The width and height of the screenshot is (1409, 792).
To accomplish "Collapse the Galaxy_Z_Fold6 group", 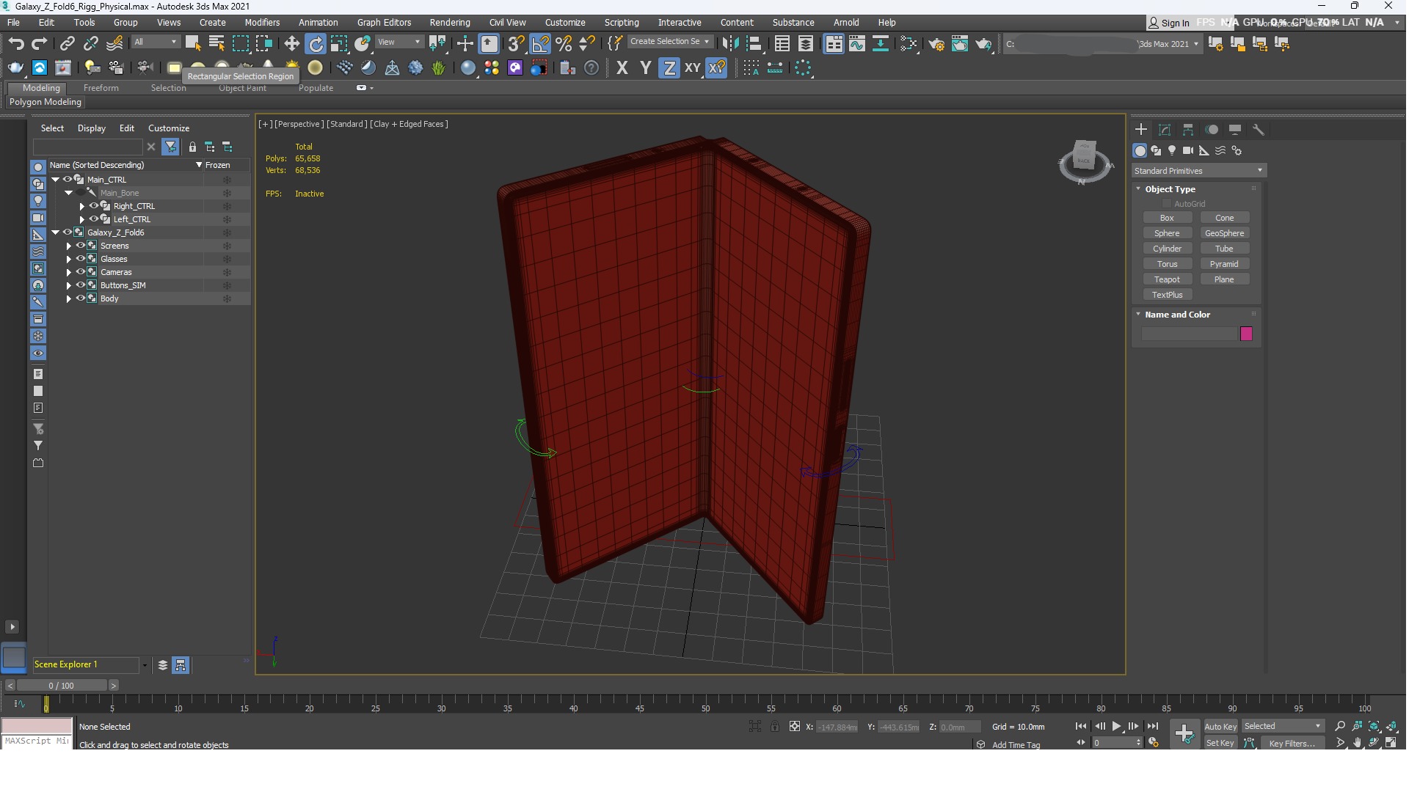I will pyautogui.click(x=56, y=232).
